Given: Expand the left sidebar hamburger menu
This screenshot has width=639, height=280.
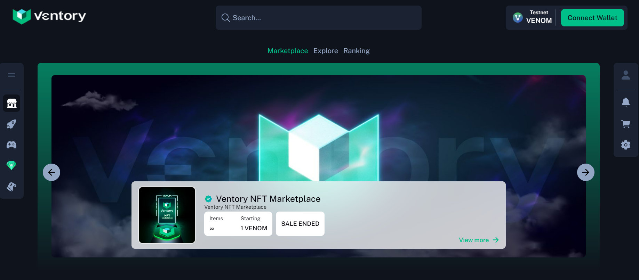Looking at the screenshot, I should 11,75.
